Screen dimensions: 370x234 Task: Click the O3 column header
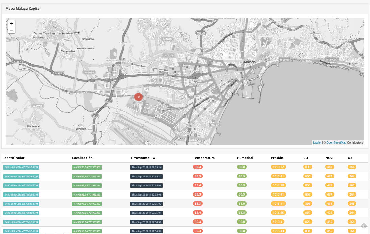[x=350, y=158]
